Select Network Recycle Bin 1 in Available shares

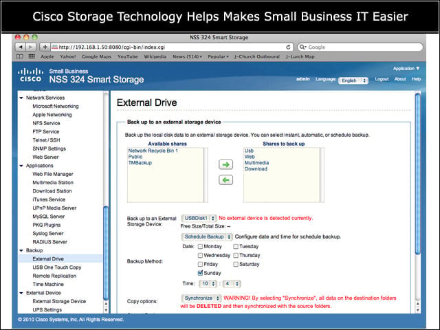pyautogui.click(x=153, y=151)
